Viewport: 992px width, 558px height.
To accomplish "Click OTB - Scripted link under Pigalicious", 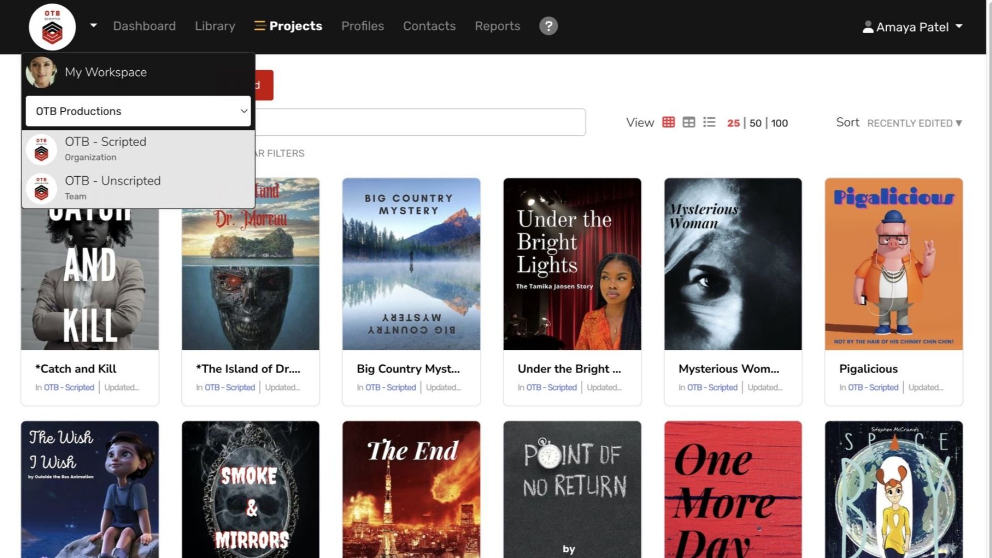I will click(873, 387).
